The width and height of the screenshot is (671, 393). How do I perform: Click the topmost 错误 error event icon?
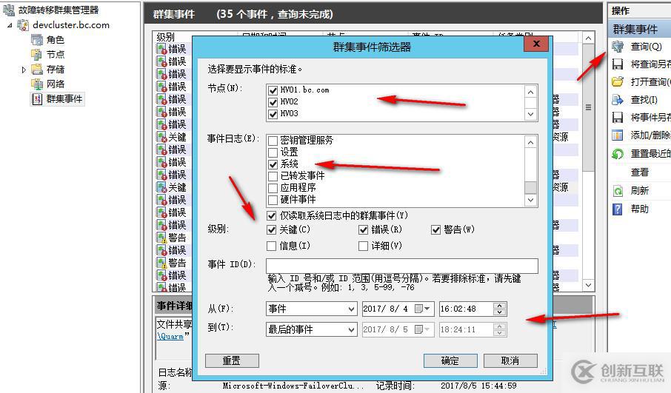click(161, 49)
